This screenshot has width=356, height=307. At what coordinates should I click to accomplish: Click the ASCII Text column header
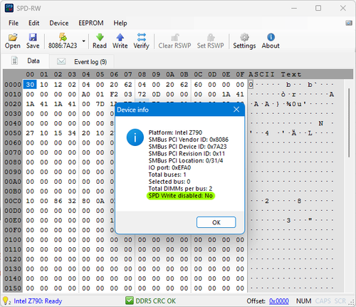275,74
